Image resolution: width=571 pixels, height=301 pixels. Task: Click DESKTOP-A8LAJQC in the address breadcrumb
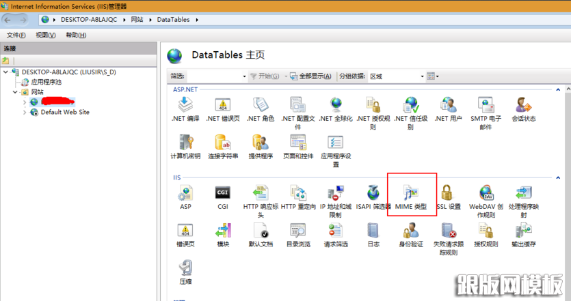coord(89,20)
